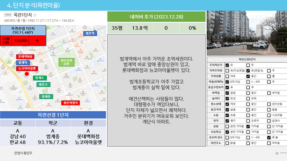Image resolution: width=287 pixels, height=161 pixels.
Task: Check 관리안됨 in the 청소상태 row
Action: coord(269,104)
